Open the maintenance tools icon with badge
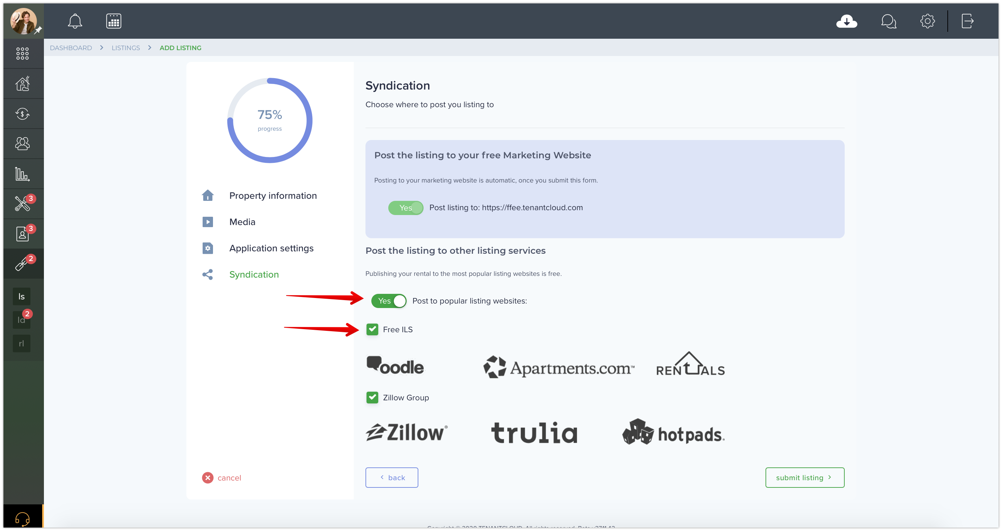Viewport: 1002px width, 531px height. coord(22,204)
